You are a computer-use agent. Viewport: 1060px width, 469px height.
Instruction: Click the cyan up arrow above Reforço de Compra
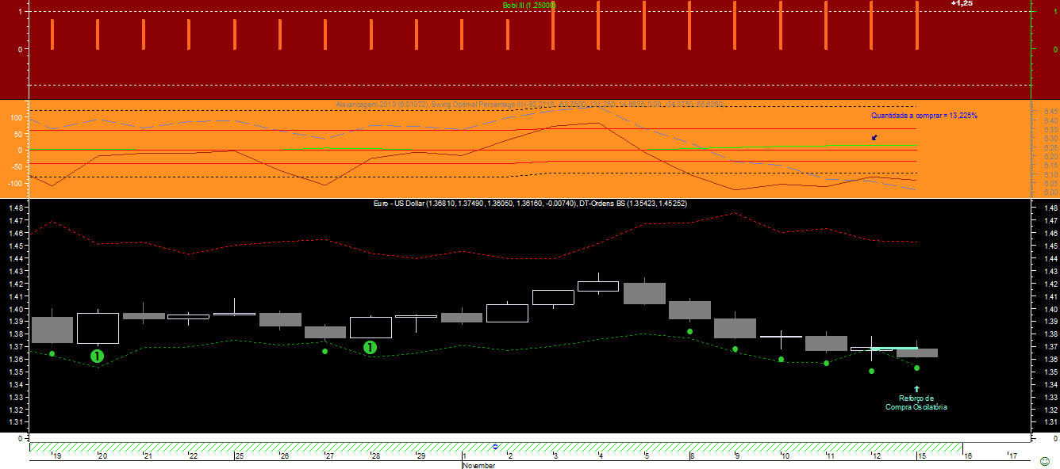tap(917, 389)
